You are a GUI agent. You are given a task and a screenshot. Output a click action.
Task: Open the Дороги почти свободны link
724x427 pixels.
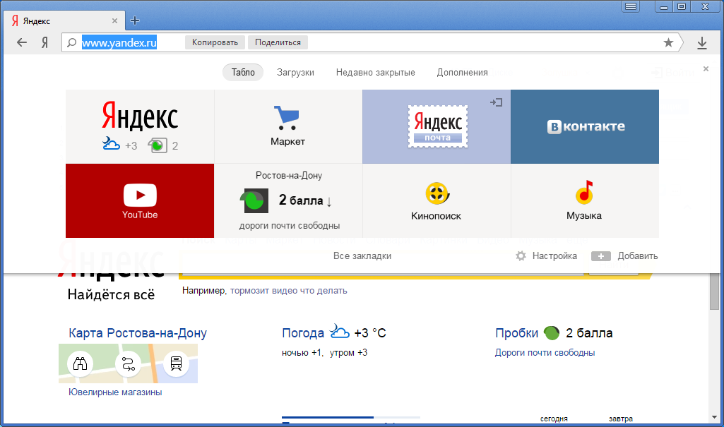545,353
